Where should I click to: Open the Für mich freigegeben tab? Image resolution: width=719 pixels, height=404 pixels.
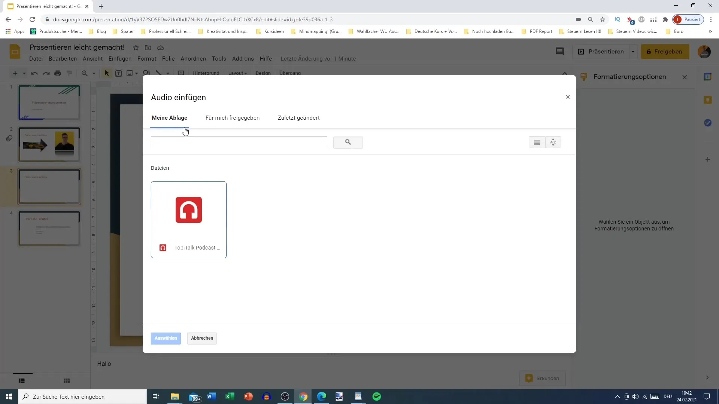click(x=232, y=118)
